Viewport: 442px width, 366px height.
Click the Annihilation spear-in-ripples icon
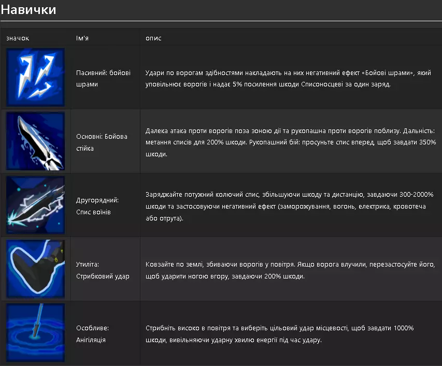(36, 332)
